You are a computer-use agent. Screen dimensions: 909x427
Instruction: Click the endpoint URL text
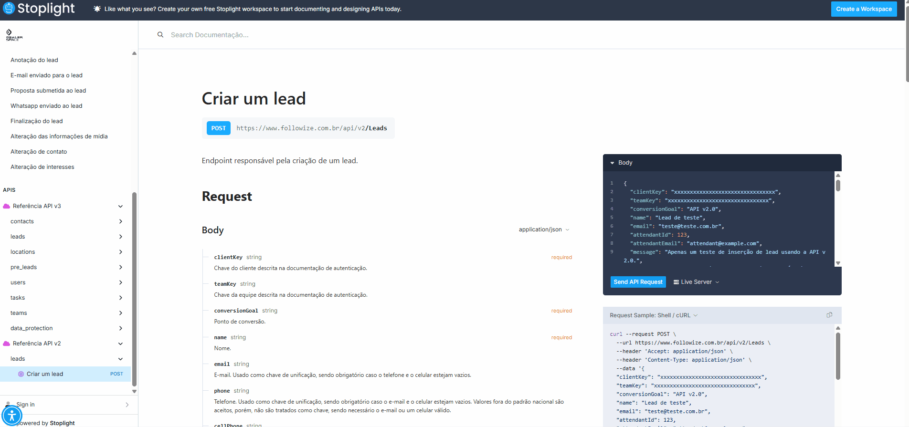(312, 128)
